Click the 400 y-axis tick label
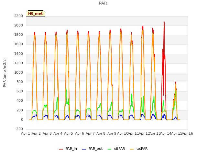Screen dimensions: 207x155 (x=20, y=101)
